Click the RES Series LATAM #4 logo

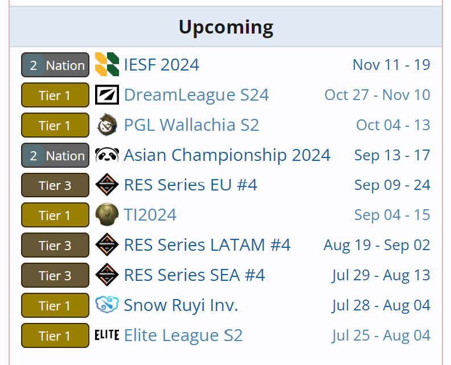pyautogui.click(x=107, y=246)
